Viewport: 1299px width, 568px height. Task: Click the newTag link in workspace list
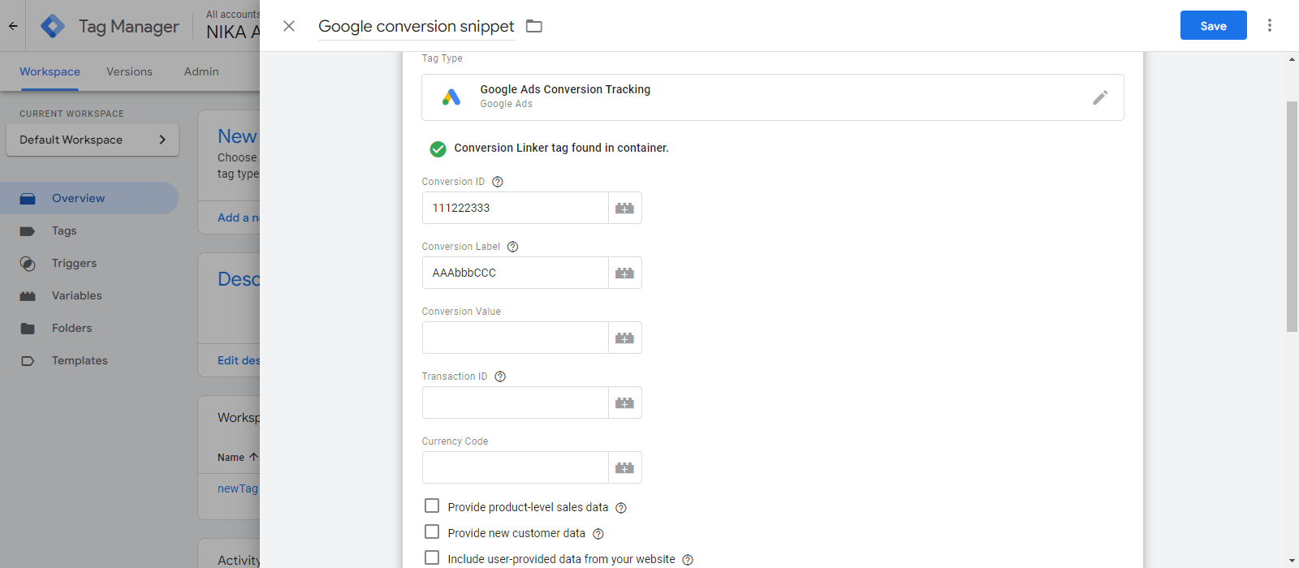pyautogui.click(x=238, y=488)
